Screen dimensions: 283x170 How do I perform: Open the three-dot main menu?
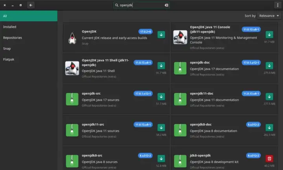pyautogui.click(x=277, y=5)
